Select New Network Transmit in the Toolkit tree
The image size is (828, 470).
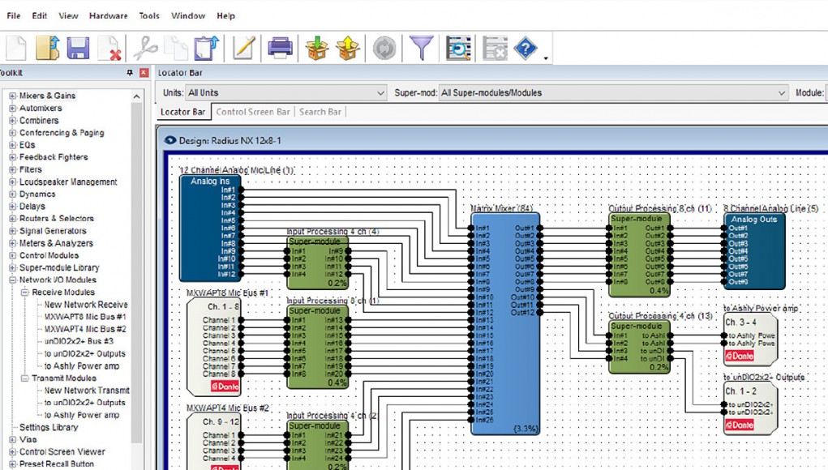coord(87,391)
